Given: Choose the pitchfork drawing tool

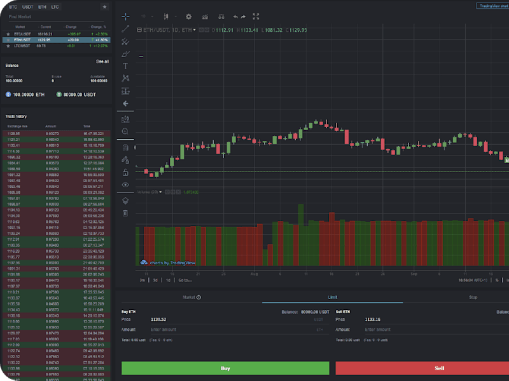Looking at the screenshot, I should click(x=125, y=41).
